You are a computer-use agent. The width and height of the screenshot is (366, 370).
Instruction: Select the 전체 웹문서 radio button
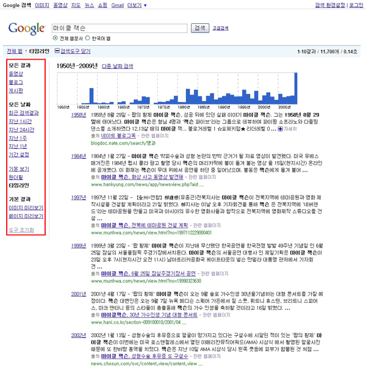pos(55,38)
